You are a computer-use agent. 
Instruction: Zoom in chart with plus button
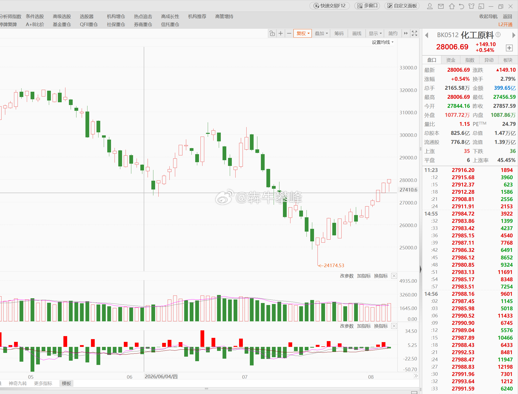coord(281,33)
